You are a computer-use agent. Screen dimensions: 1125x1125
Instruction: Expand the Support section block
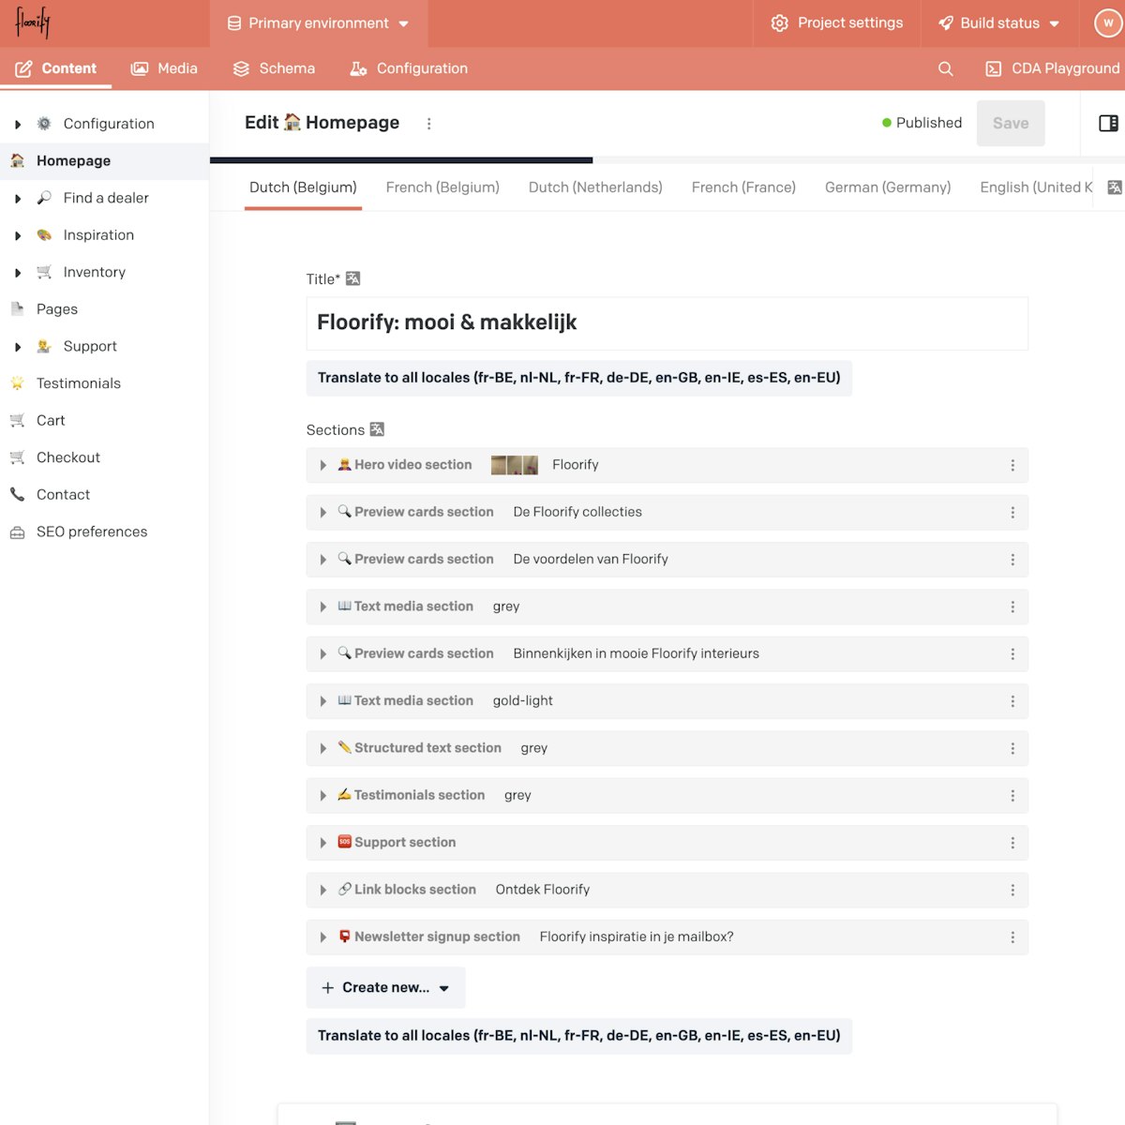(322, 843)
